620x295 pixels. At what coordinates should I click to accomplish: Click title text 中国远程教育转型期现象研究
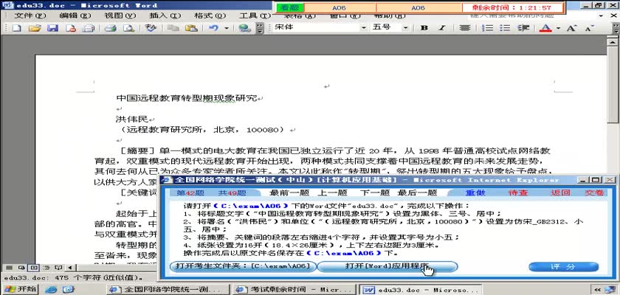[187, 98]
